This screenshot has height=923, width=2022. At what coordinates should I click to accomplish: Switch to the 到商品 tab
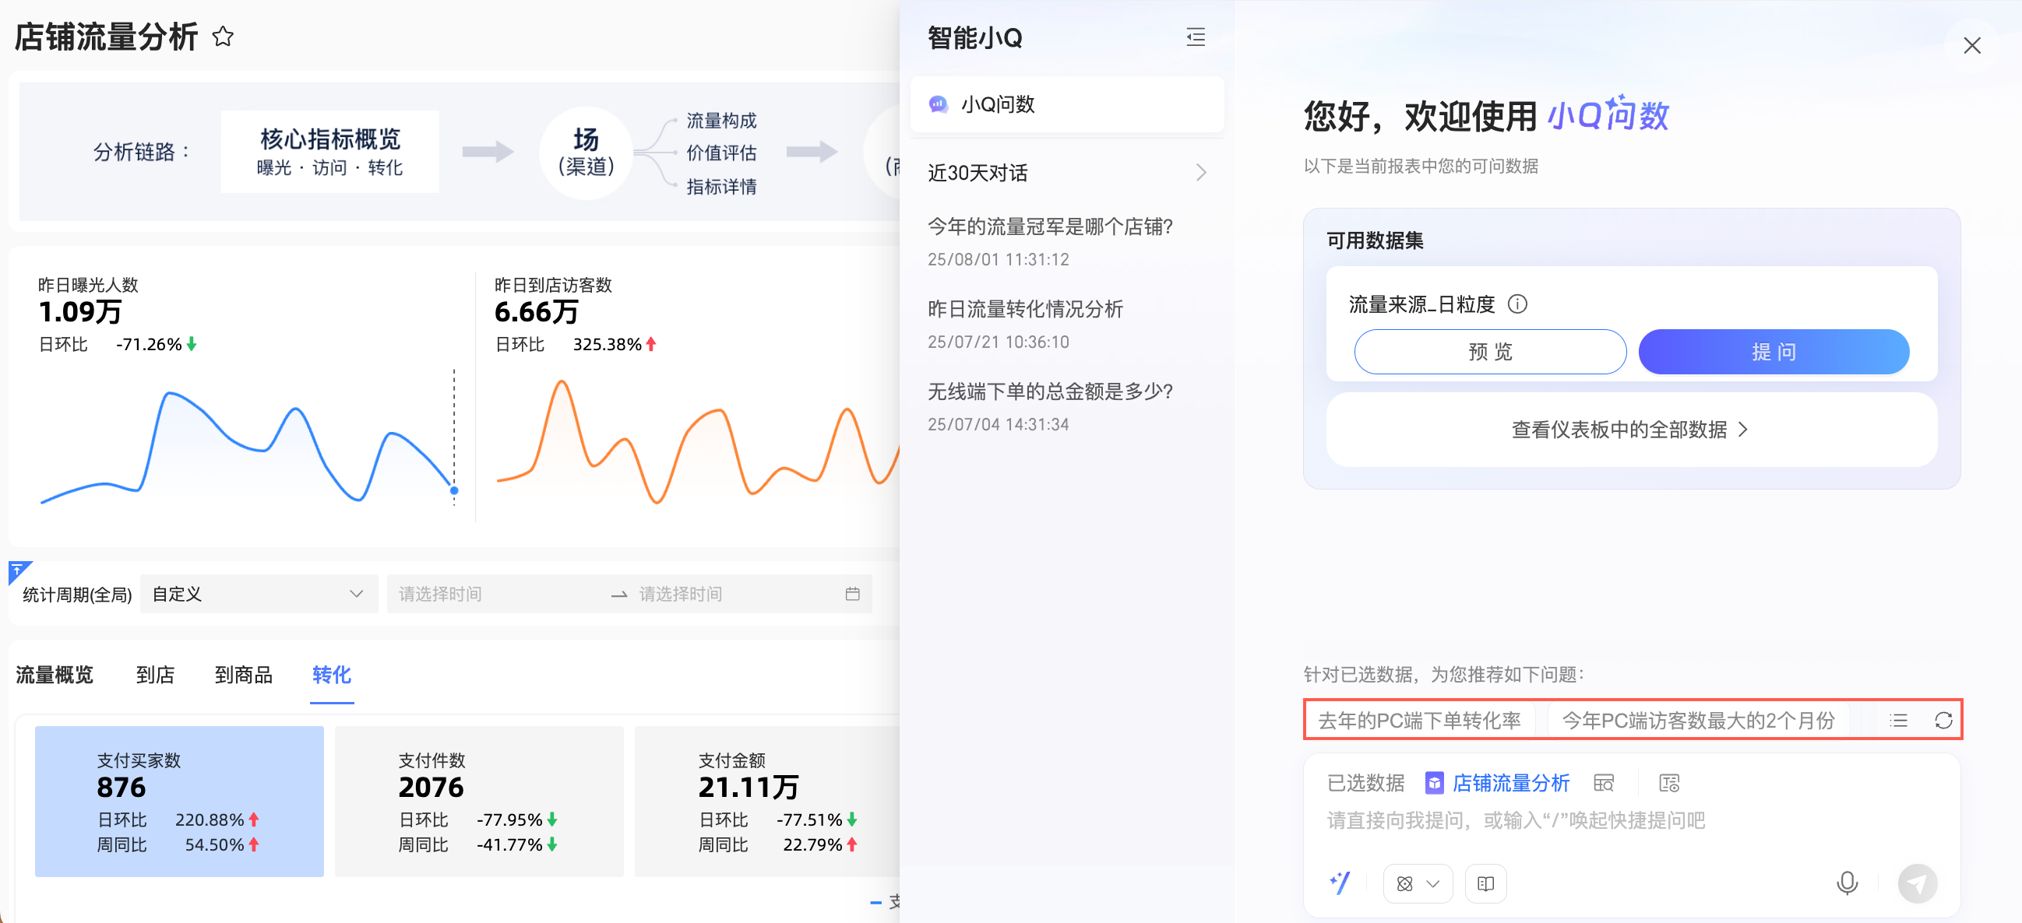(243, 675)
